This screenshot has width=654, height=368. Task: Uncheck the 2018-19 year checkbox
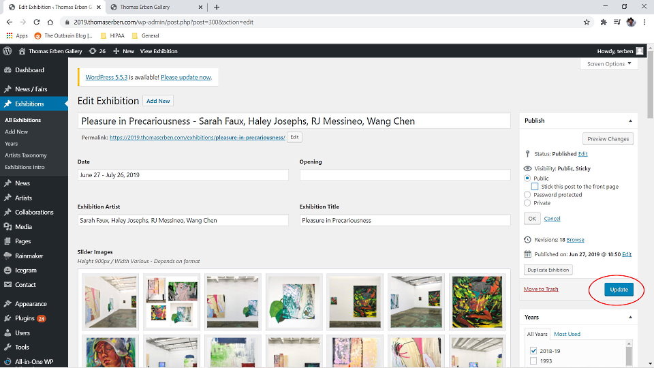pyautogui.click(x=533, y=351)
